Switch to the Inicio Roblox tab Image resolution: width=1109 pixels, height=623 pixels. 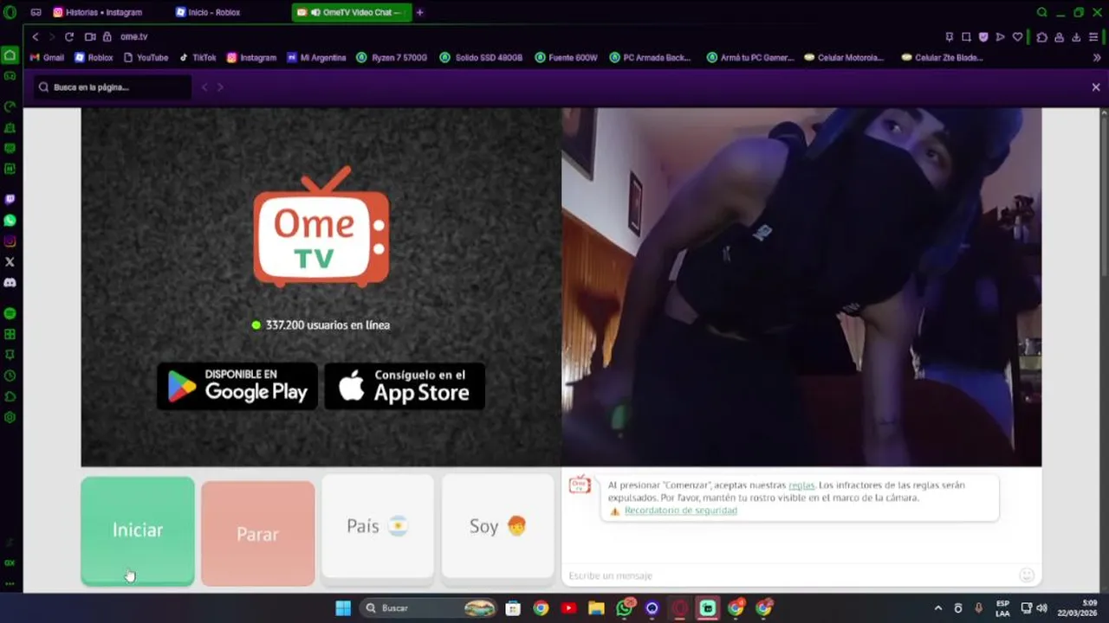click(x=213, y=12)
